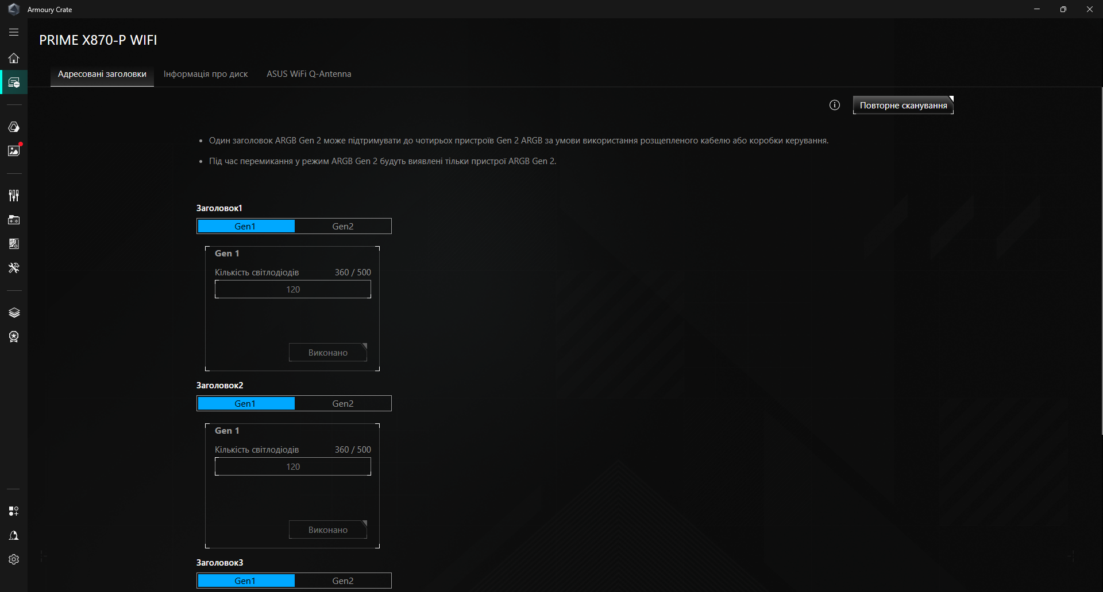Switch Заголовок3 to Gen2

tap(343, 581)
